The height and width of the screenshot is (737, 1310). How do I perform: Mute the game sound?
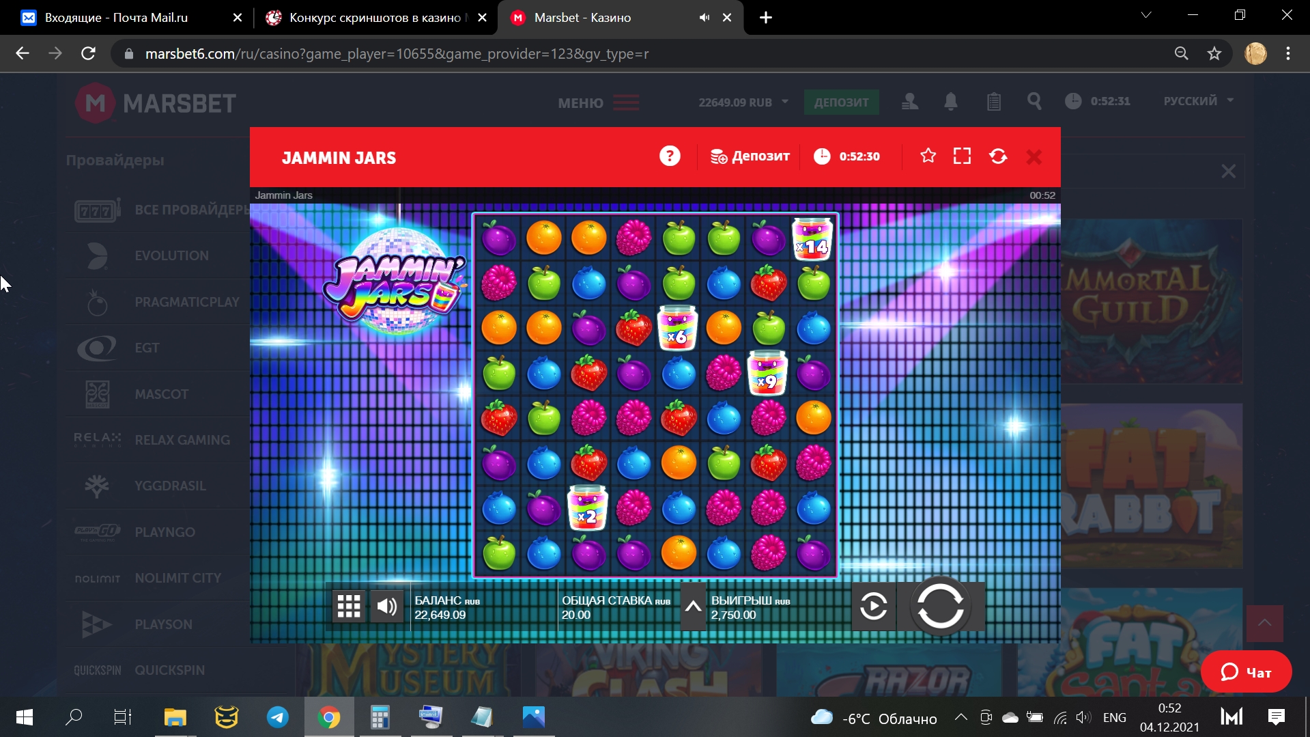(x=387, y=606)
